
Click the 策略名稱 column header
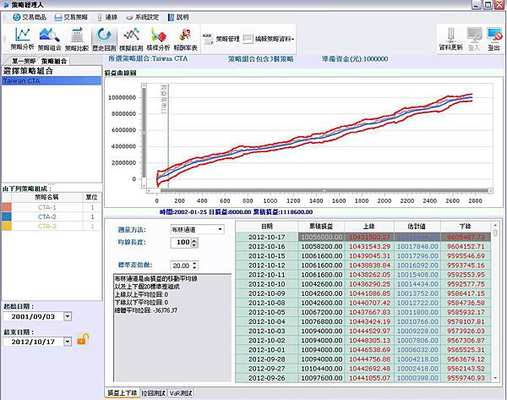46,197
